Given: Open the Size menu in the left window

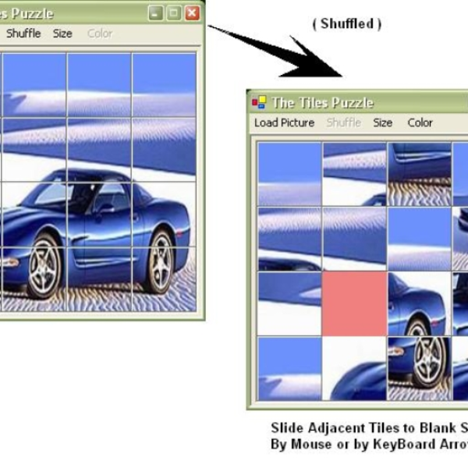Looking at the screenshot, I should point(62,34).
